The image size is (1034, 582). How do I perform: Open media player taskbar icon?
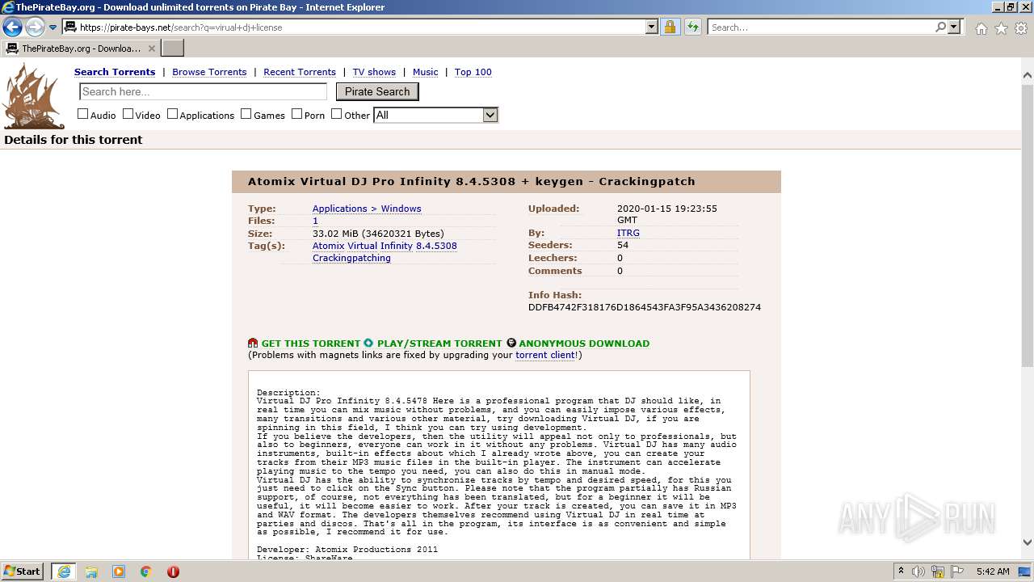119,571
